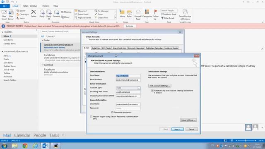Screen dimensions: 265x149
Task: Click the zoom out minus button
Action: (236, 141)
